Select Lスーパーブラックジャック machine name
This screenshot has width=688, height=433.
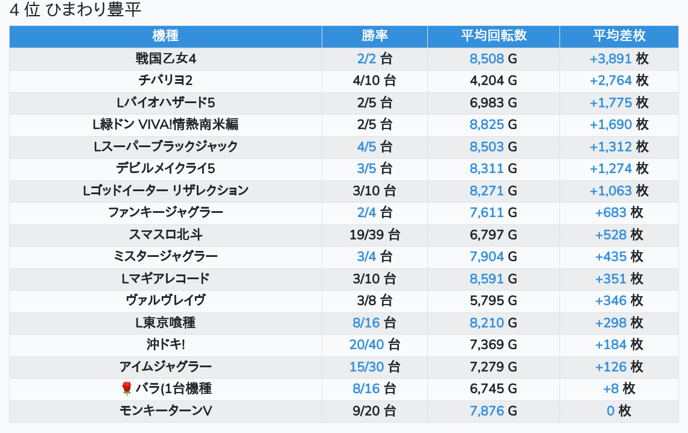click(165, 147)
